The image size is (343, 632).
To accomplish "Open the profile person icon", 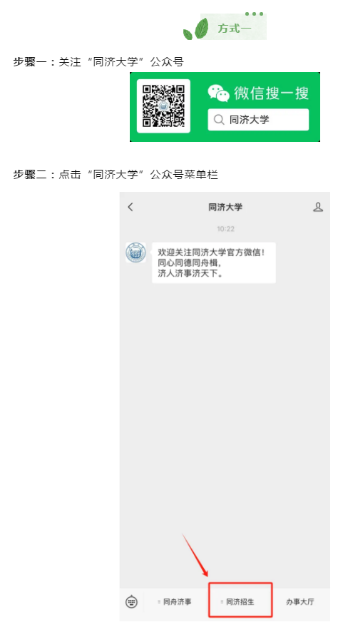I will (318, 207).
